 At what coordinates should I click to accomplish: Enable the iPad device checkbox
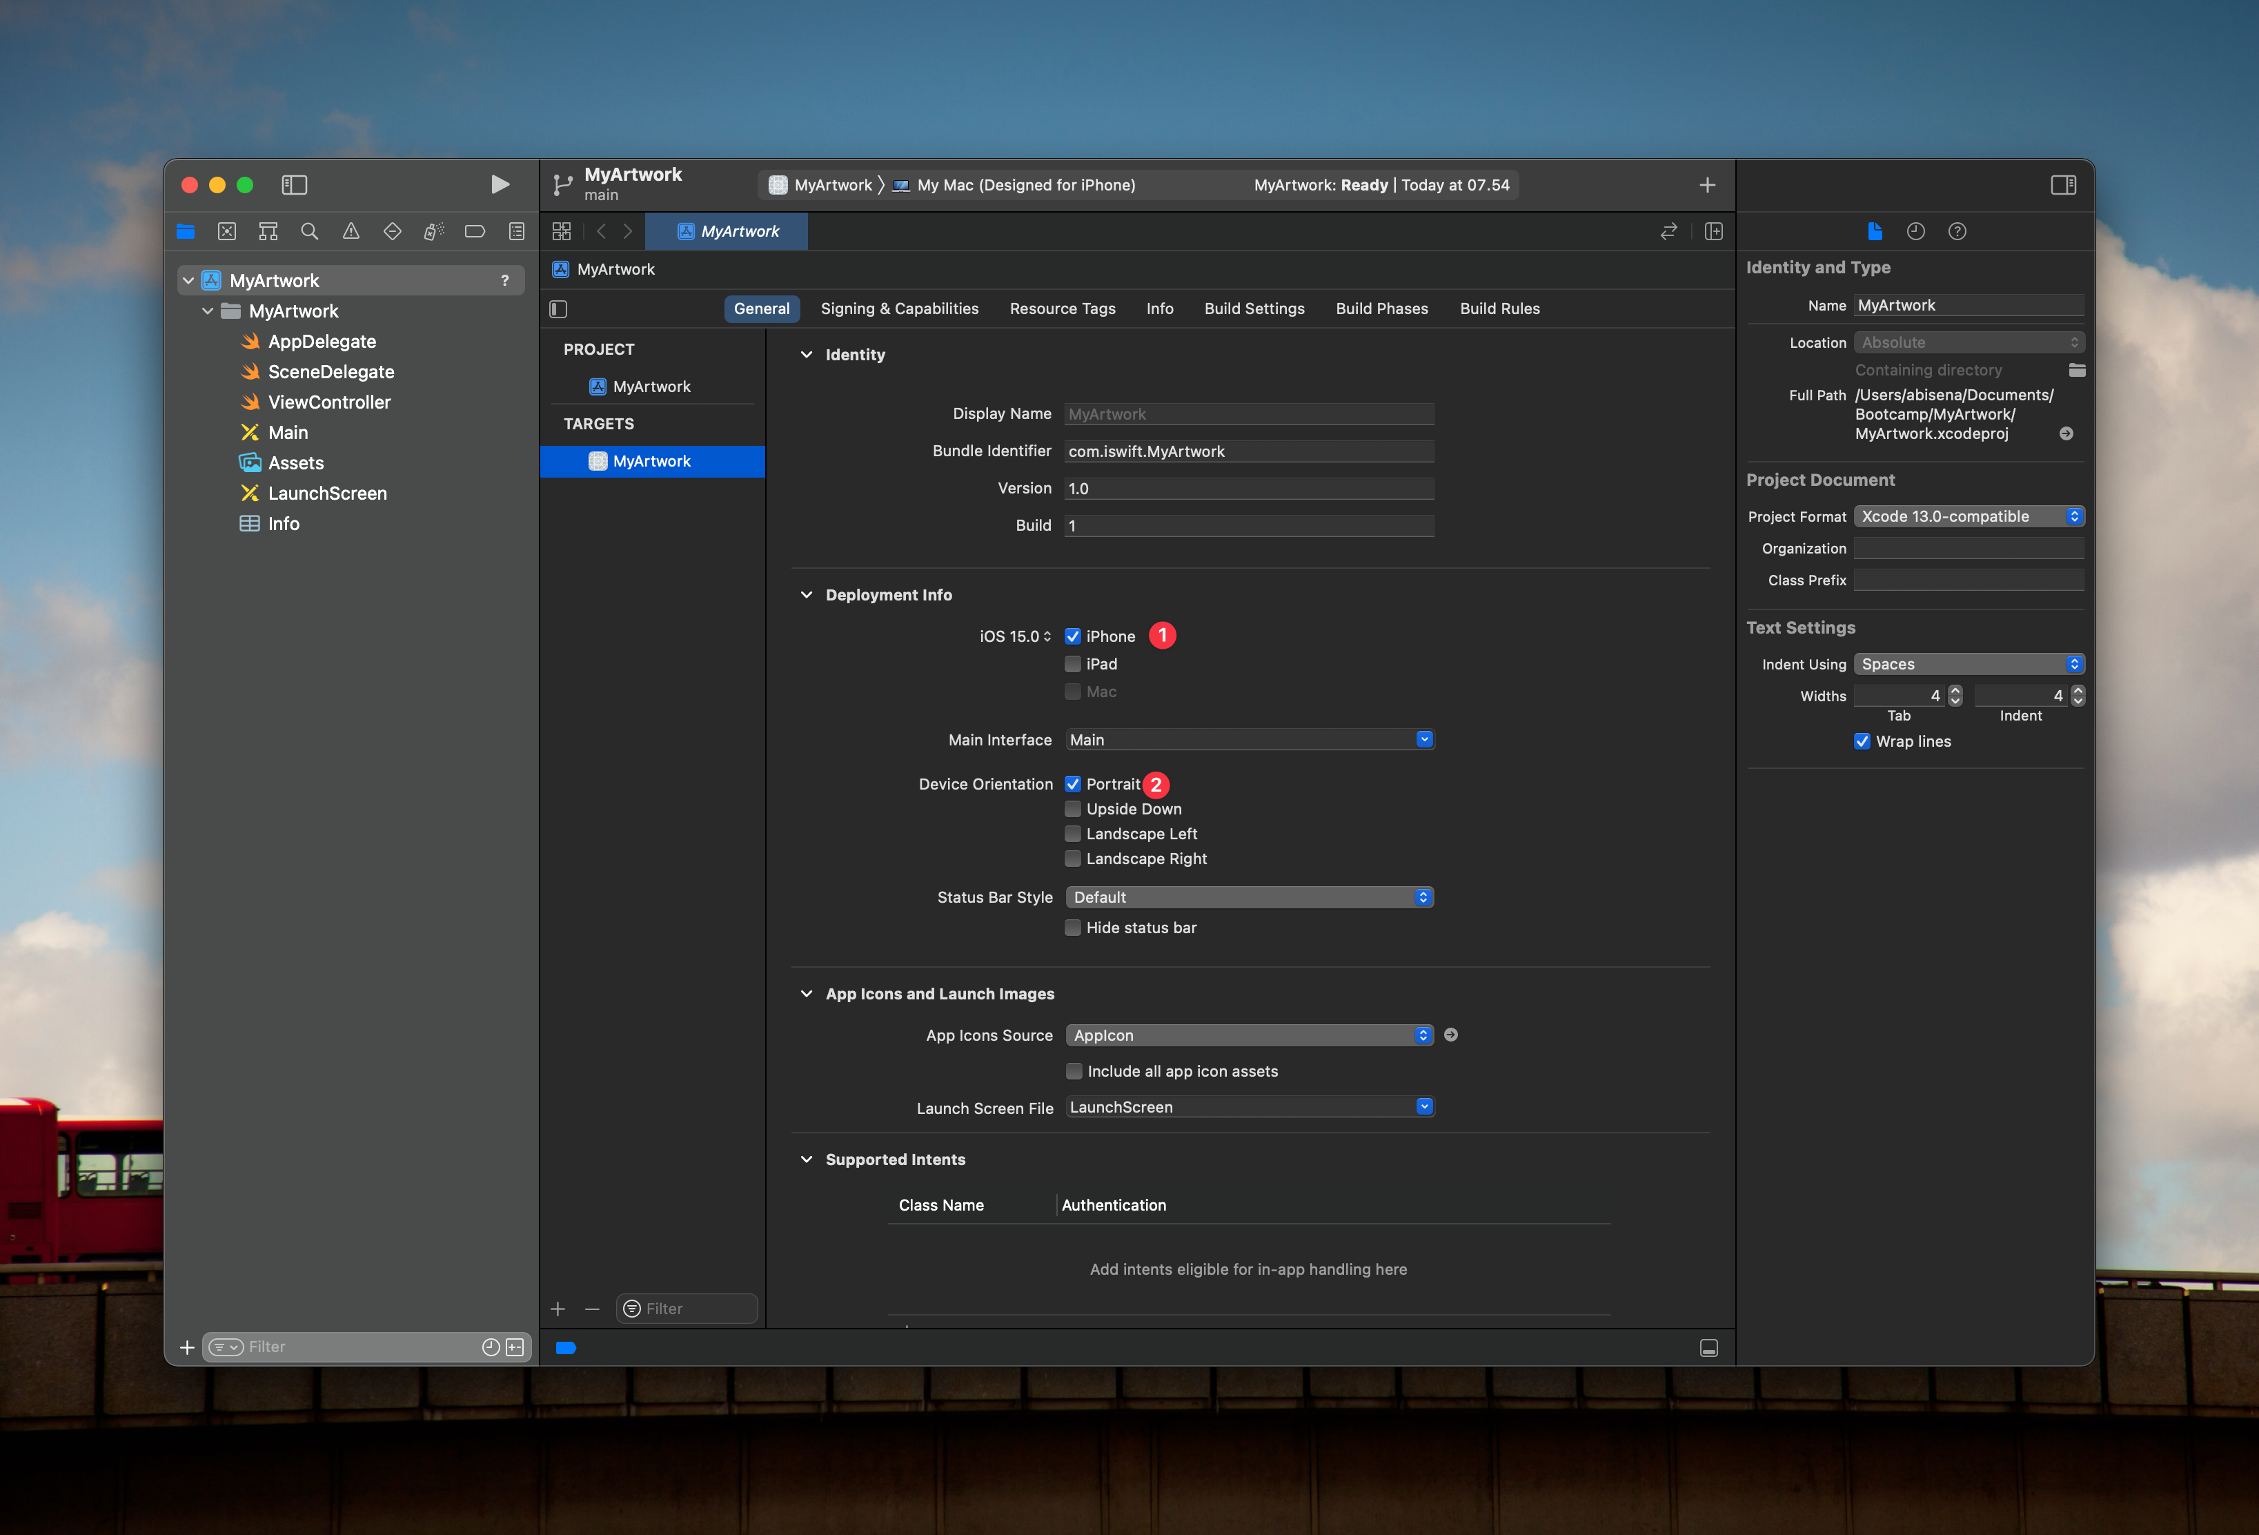[x=1073, y=664]
